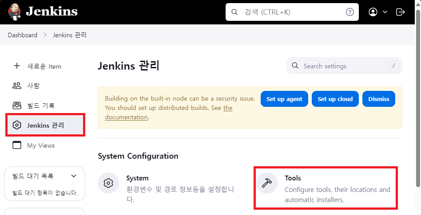The height and width of the screenshot is (215, 421).
Task: Click the vertical page scrollbar thumb
Action: click(418, 98)
